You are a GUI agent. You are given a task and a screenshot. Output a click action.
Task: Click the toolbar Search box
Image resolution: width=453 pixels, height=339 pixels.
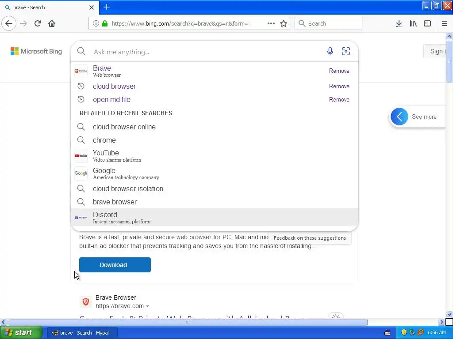[x=328, y=23]
